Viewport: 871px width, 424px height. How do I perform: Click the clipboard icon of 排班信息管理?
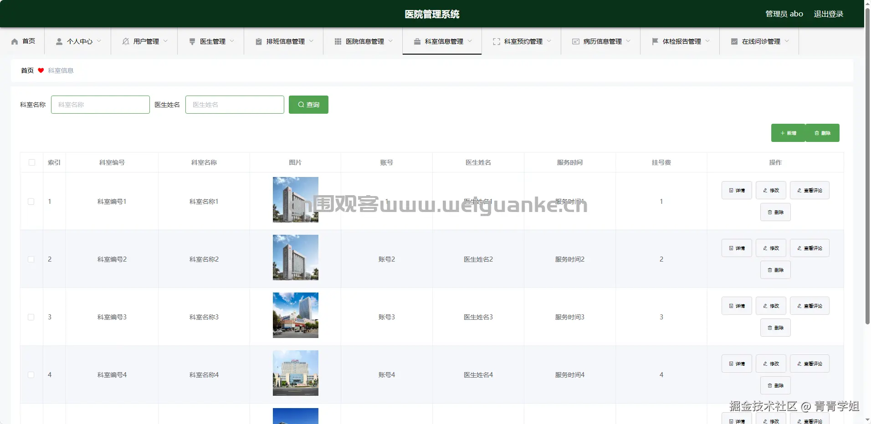pos(259,41)
